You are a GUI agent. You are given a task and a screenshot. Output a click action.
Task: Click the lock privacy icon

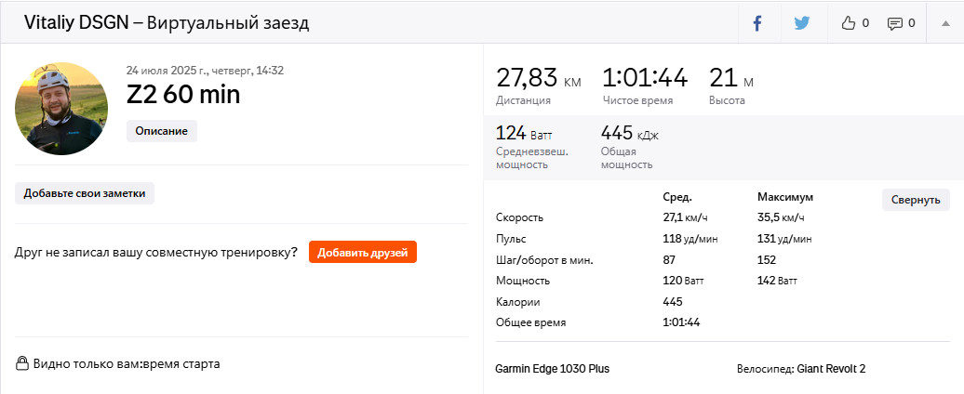click(22, 363)
